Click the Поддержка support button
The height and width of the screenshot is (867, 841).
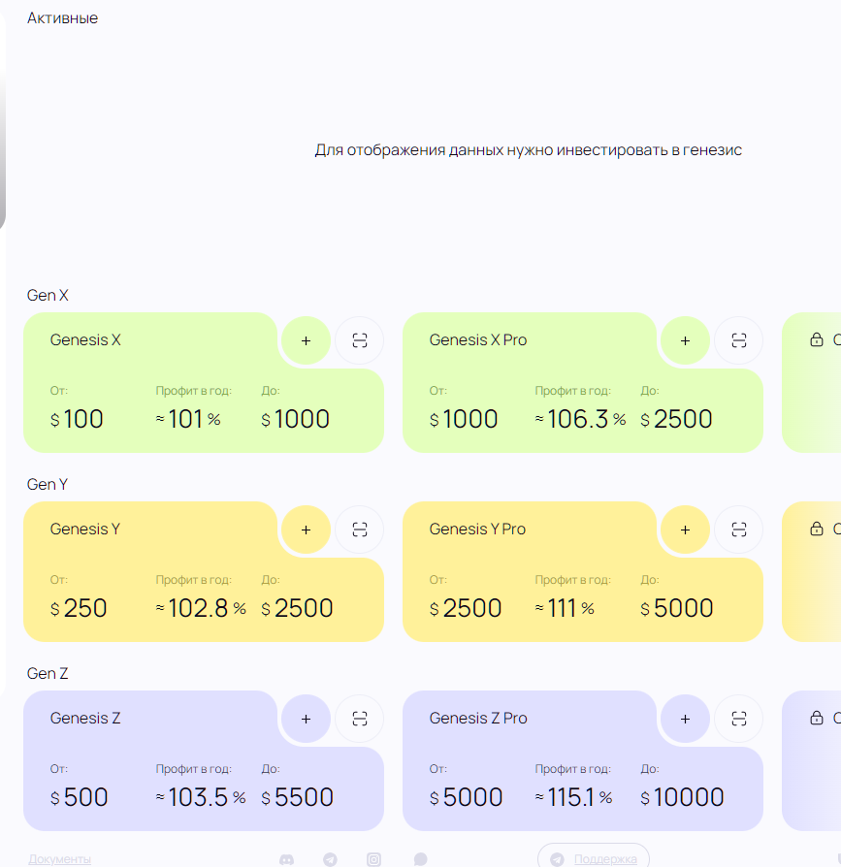(594, 859)
